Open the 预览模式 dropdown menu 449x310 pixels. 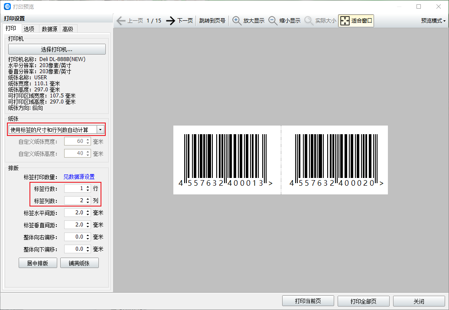(433, 21)
